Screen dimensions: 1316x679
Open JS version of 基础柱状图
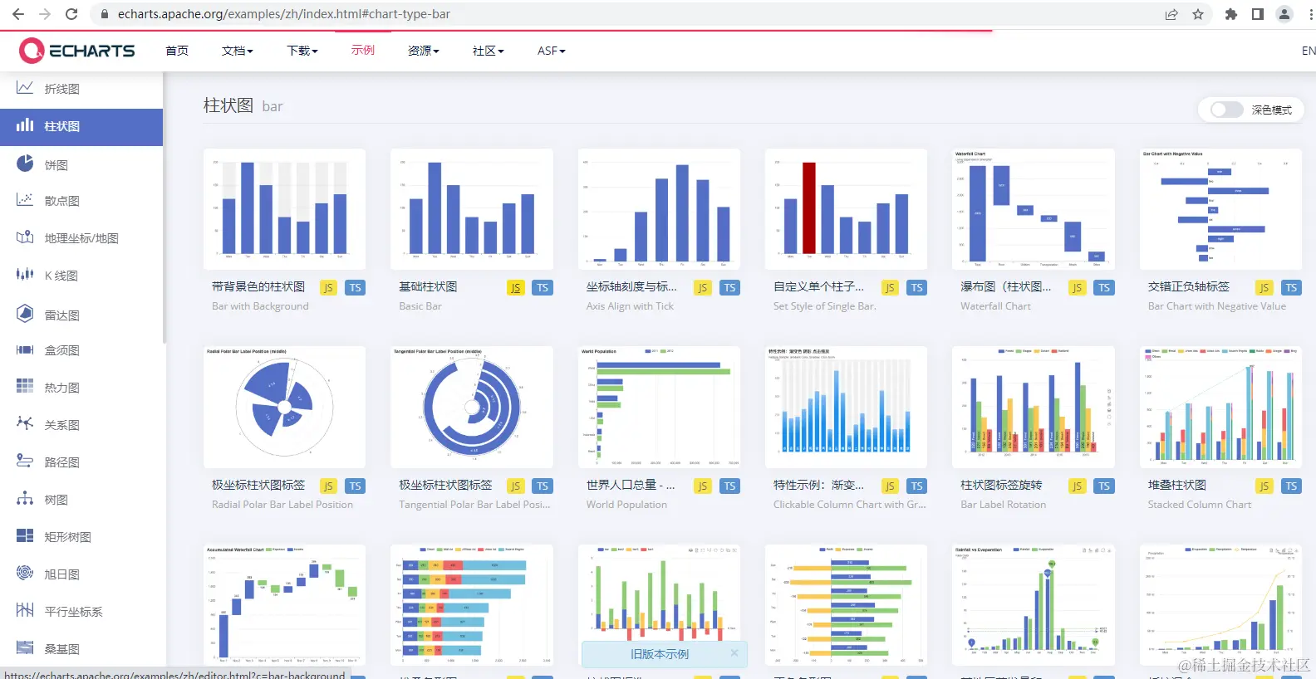(x=516, y=288)
